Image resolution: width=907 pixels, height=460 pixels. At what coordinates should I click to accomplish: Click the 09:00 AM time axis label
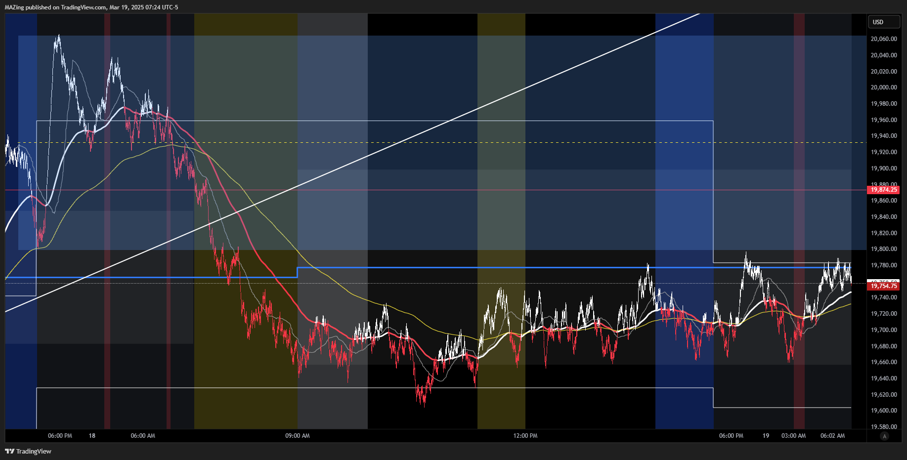tap(298, 436)
